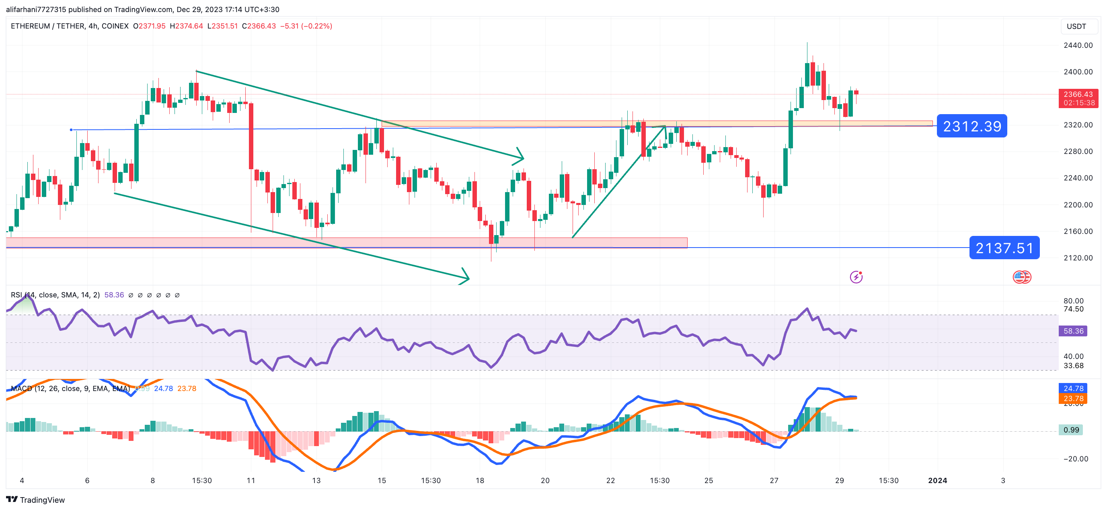Select the 2312.39 blue price label
Screen dimensions: 1107x510
pyautogui.click(x=971, y=126)
